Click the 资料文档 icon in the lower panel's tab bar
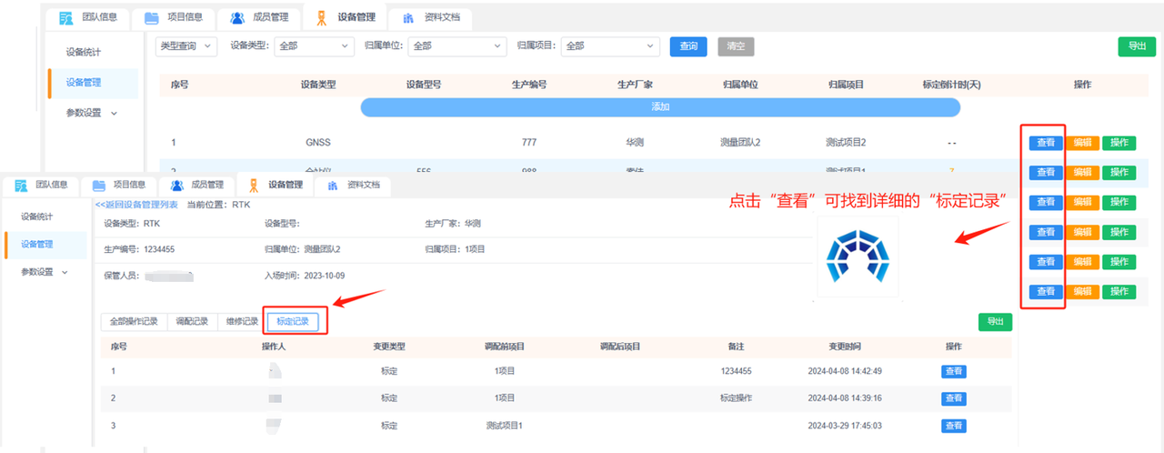The width and height of the screenshot is (1164, 453). point(333,186)
